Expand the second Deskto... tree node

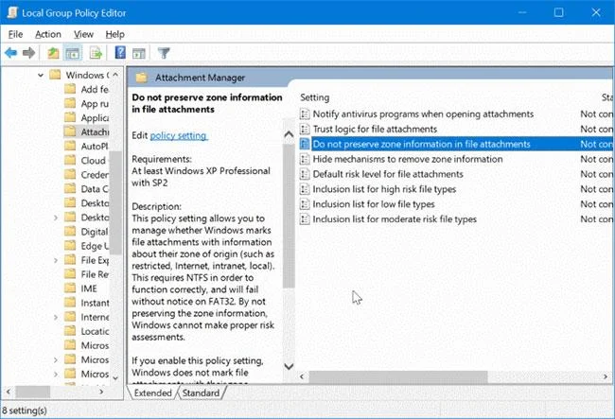tap(55, 218)
